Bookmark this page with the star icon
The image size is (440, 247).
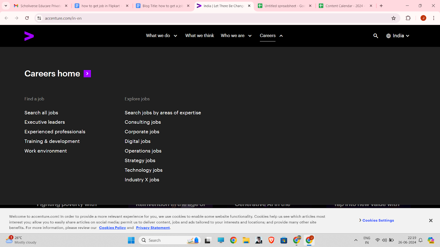tap(394, 18)
